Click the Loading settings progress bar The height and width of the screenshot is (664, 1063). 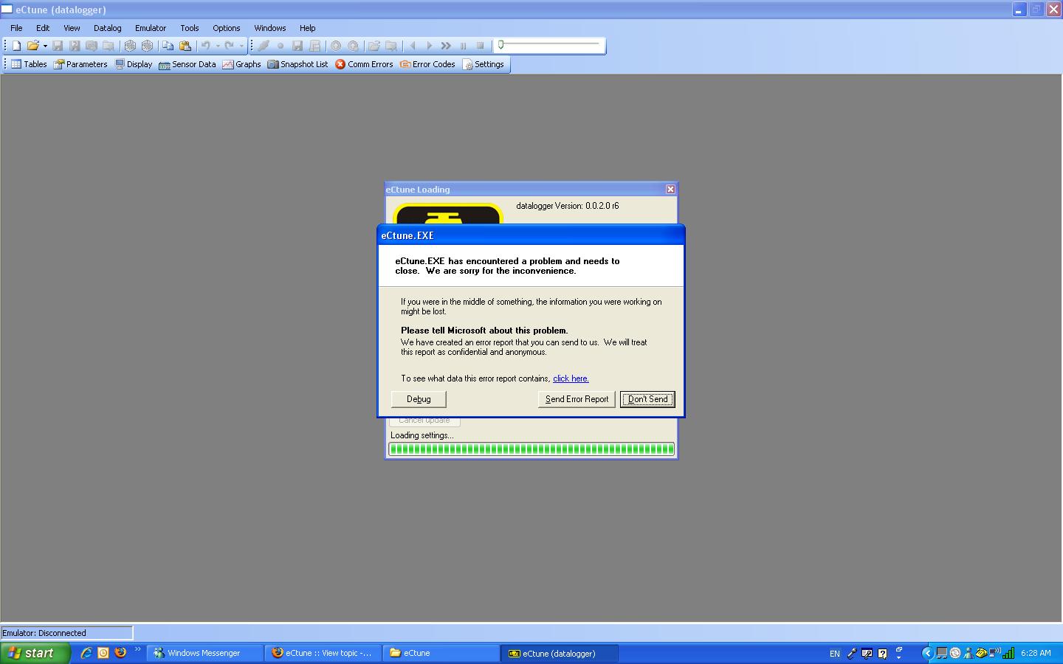tap(531, 449)
